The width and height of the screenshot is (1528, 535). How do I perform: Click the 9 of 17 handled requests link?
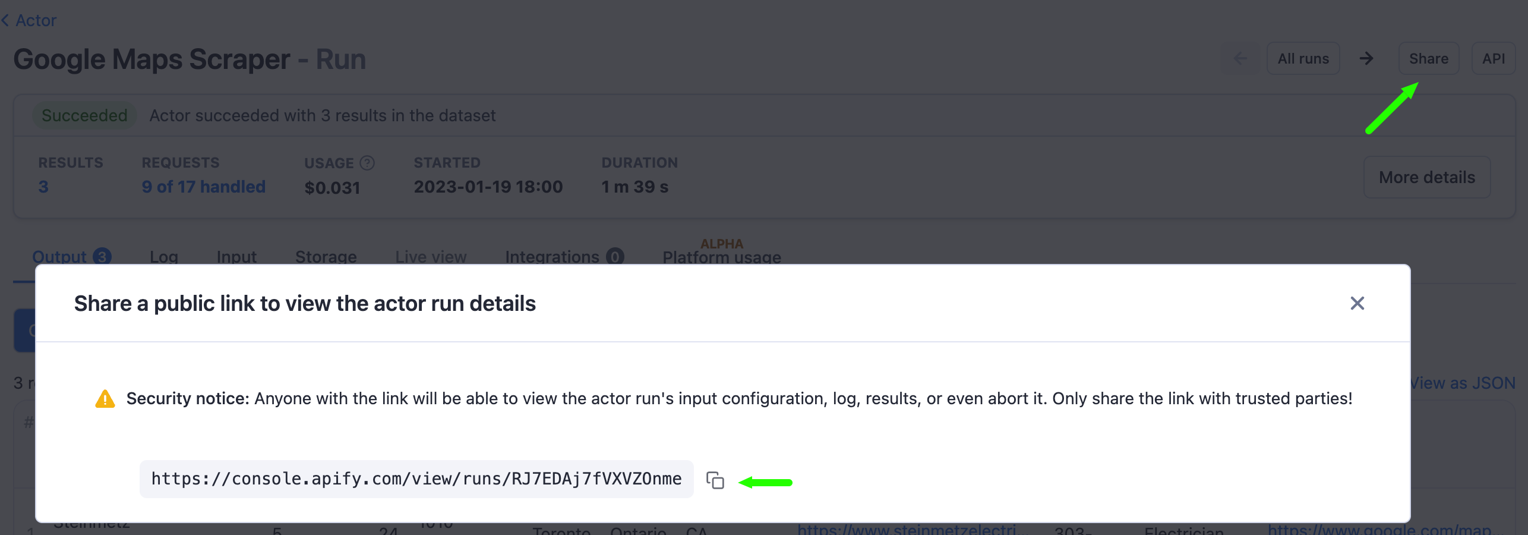[203, 187]
